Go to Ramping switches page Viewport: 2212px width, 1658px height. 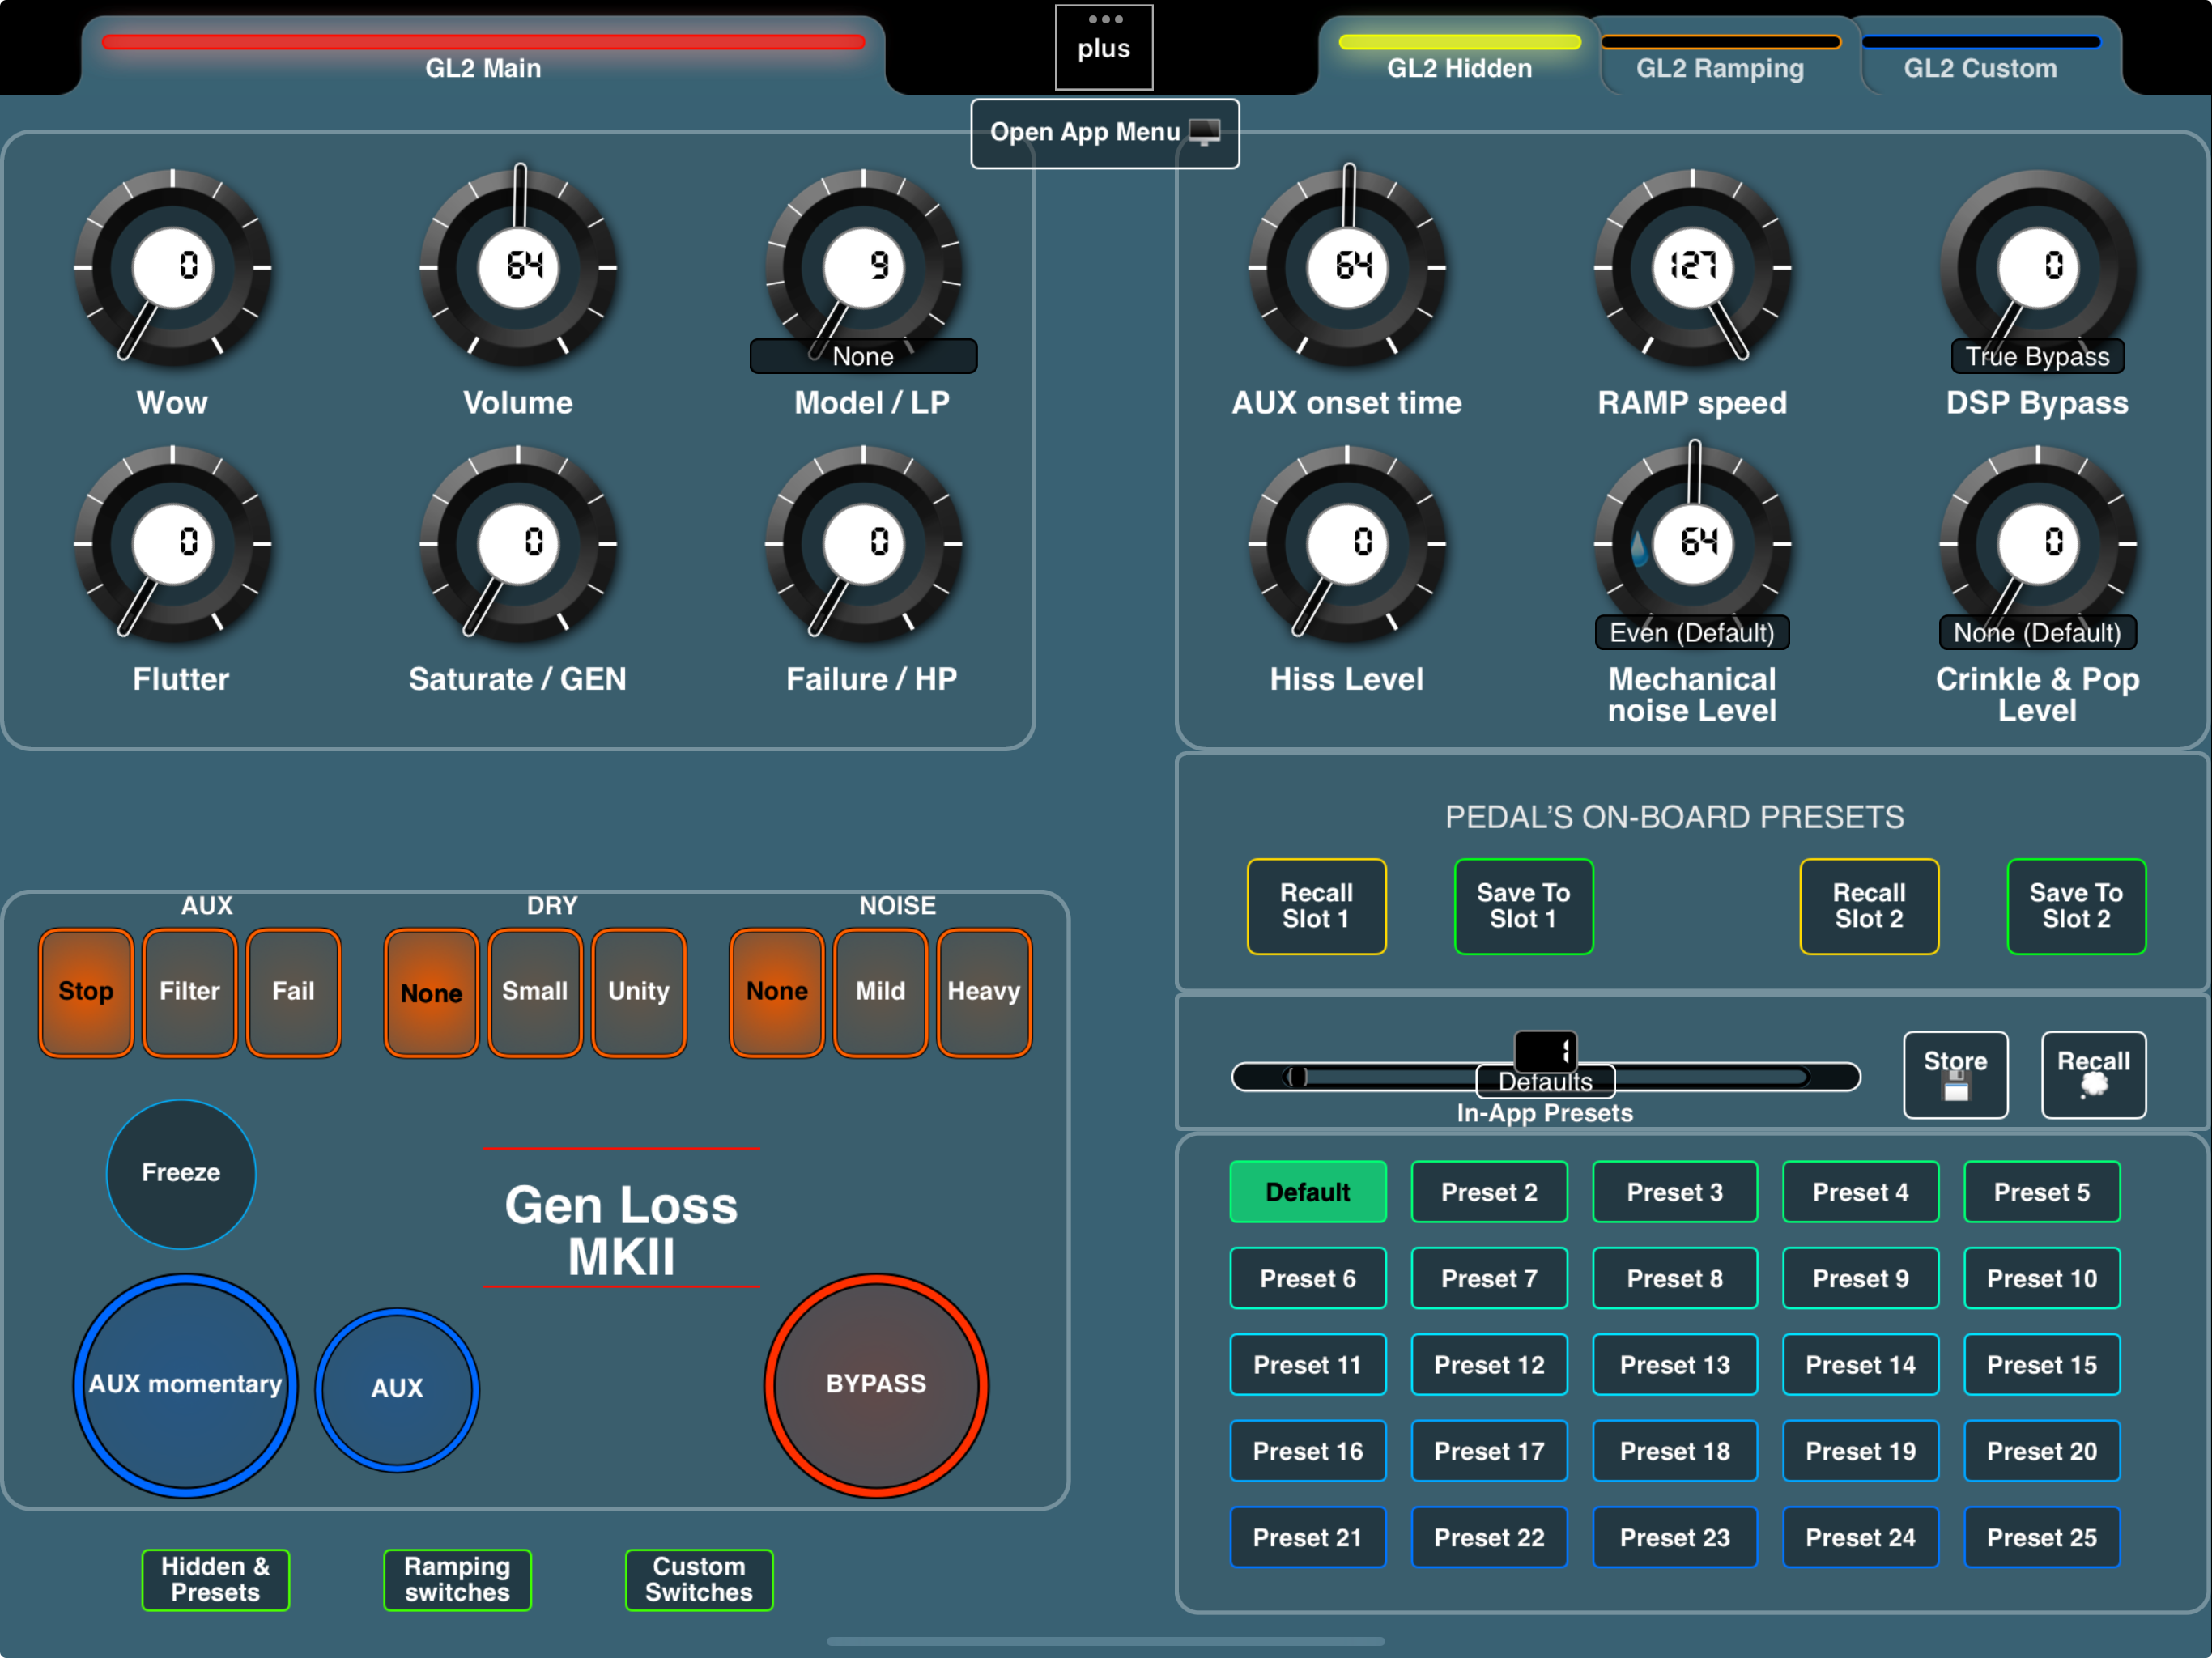pos(457,1580)
